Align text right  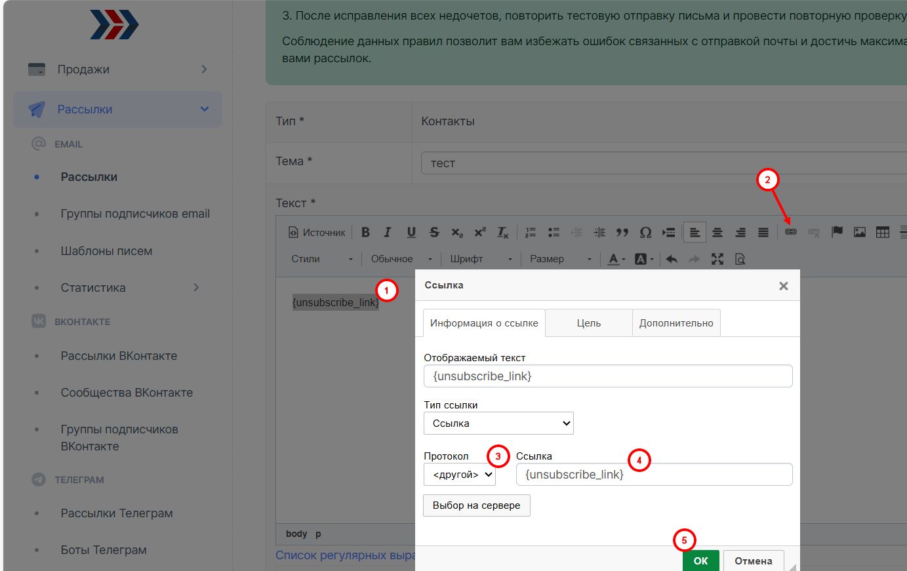(x=740, y=232)
